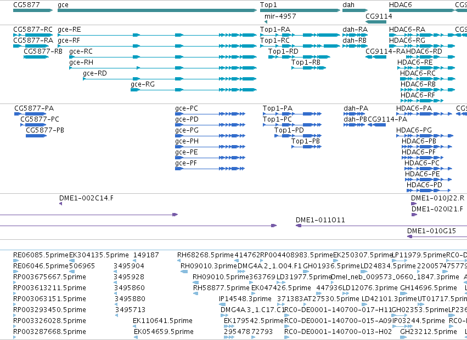Open the DME1-020I21.F BAC end label

tap(437, 209)
